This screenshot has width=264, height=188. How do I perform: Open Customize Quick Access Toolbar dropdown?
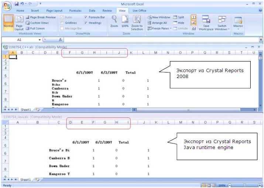coord(41,4)
